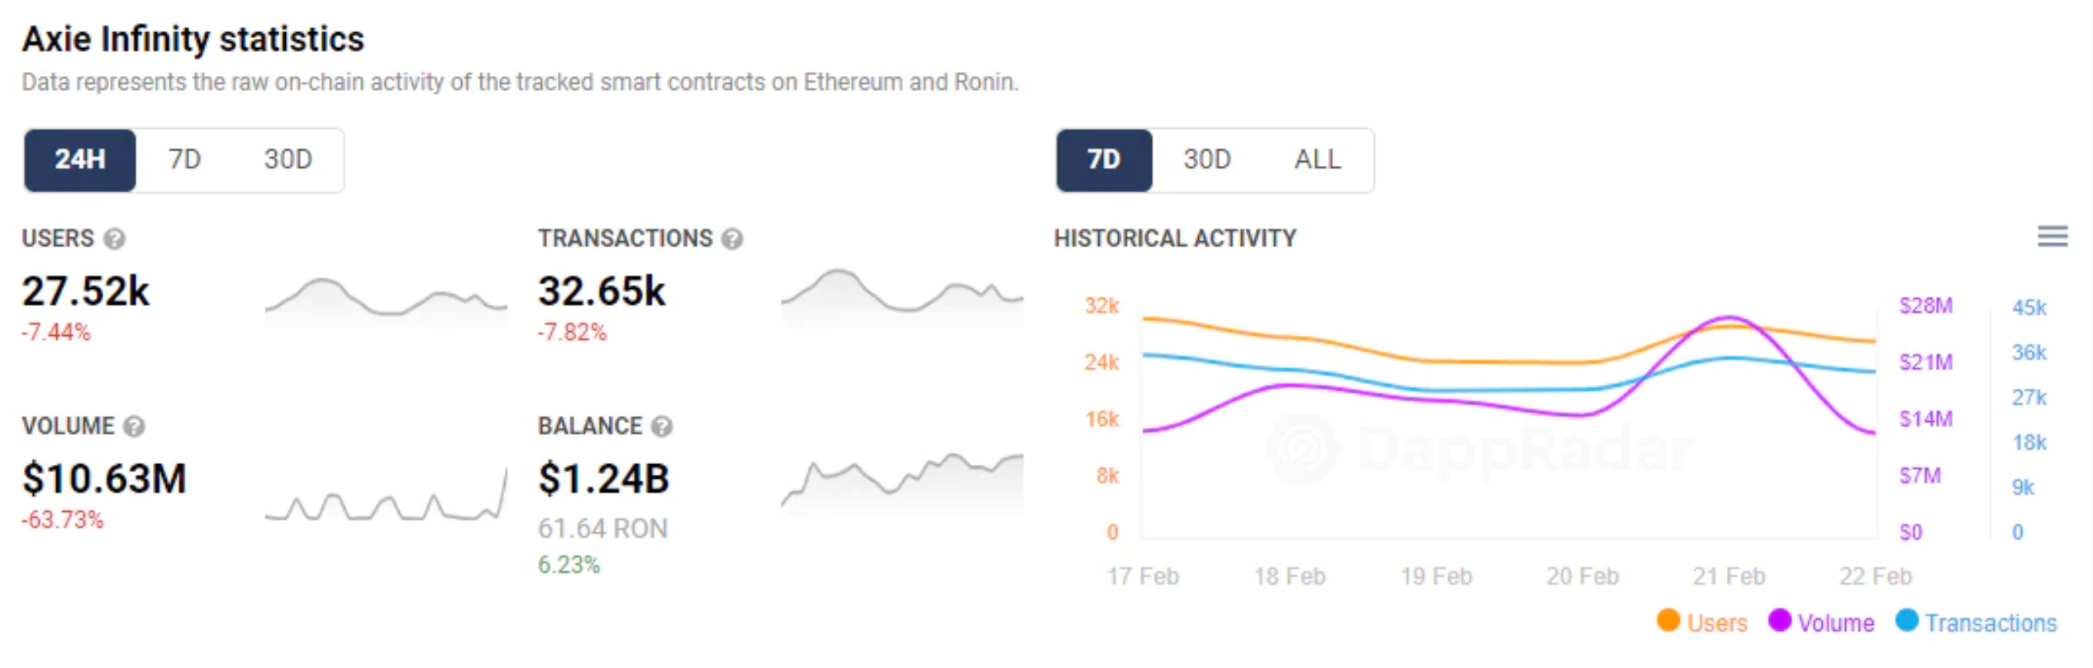Click the help icon next to USERS

[x=115, y=239]
